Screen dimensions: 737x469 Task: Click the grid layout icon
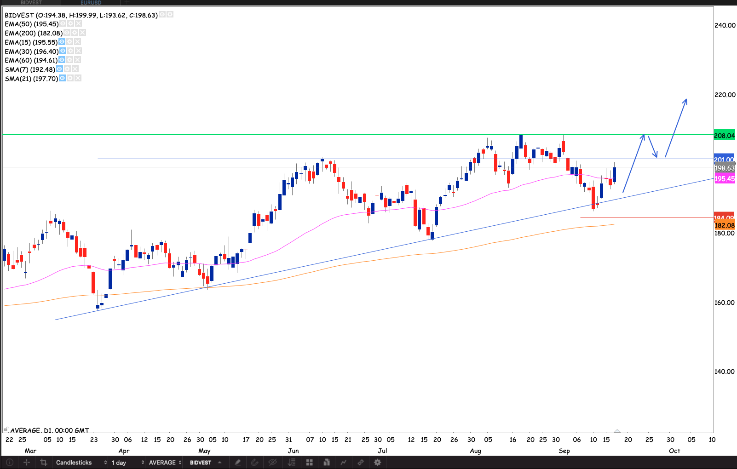(x=310, y=463)
